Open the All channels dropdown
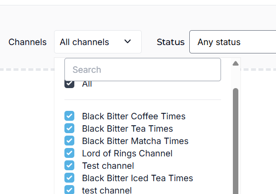 pyautogui.click(x=98, y=42)
